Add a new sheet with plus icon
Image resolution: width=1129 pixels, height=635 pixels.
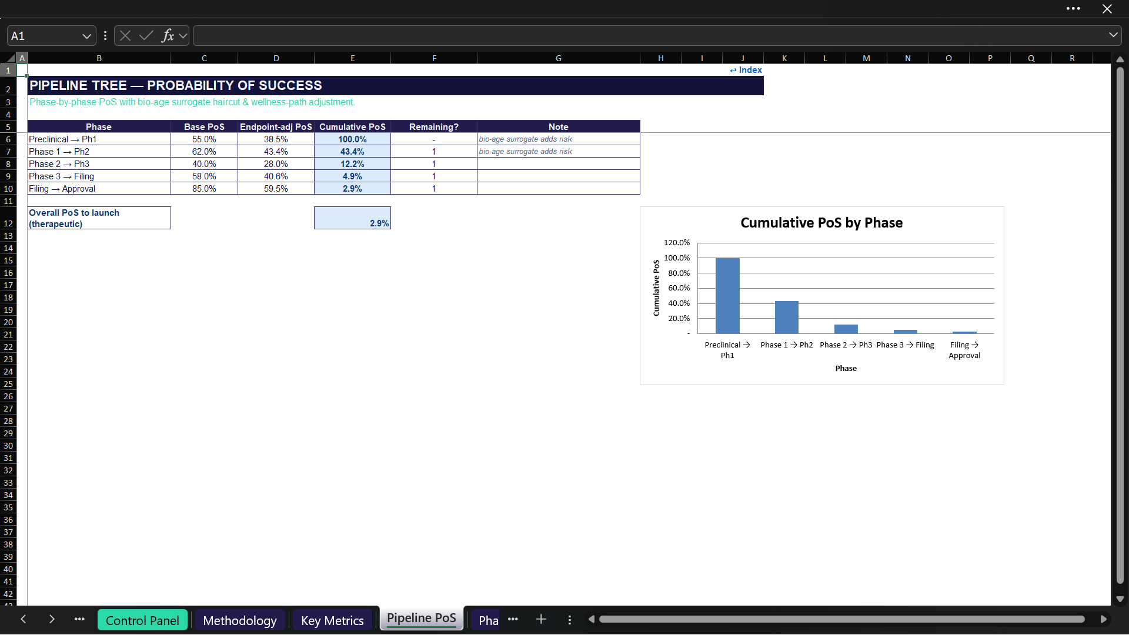pyautogui.click(x=541, y=619)
